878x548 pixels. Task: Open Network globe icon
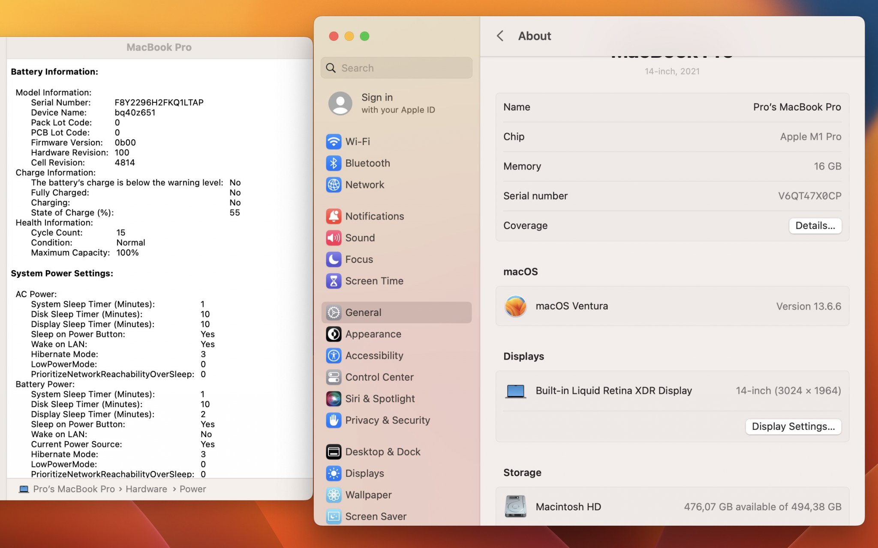[334, 185]
